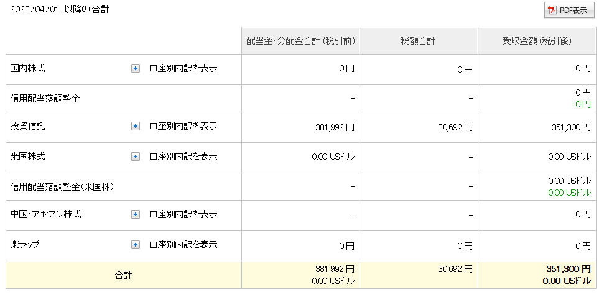Select the 受取金額 (税引後) column header
The width and height of the screenshot is (604, 295).
(537, 41)
